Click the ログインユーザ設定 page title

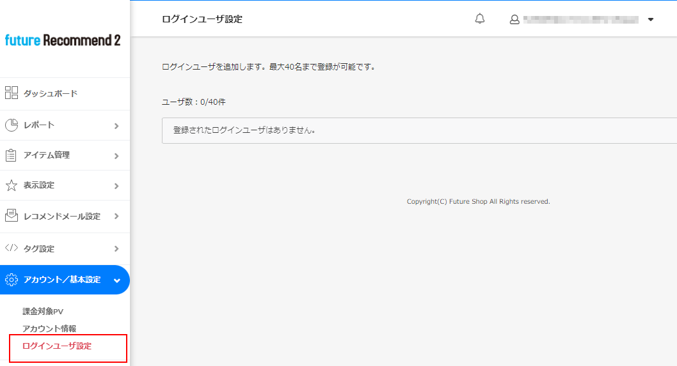[x=202, y=19]
